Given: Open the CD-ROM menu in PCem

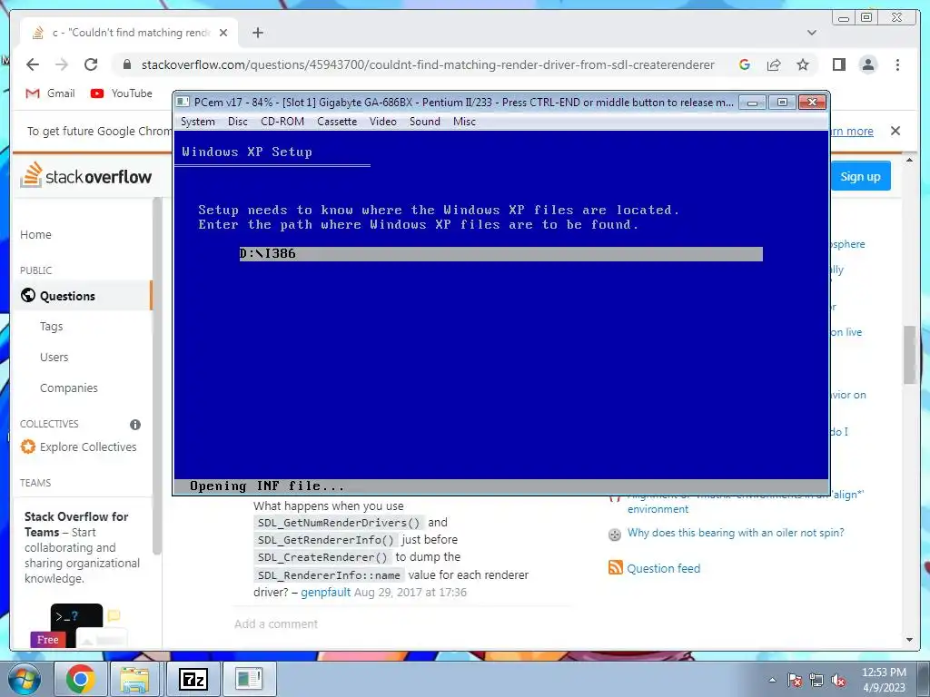Looking at the screenshot, I should [x=282, y=122].
